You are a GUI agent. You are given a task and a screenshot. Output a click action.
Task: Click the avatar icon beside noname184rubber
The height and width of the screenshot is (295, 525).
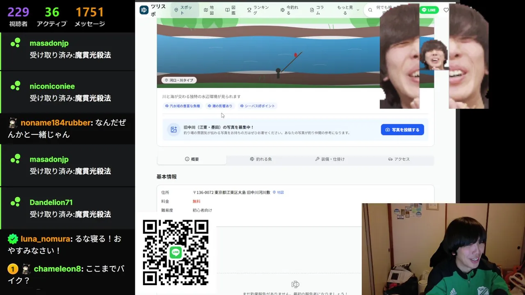[x=13, y=123]
